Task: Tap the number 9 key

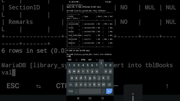Action: tap(106, 65)
